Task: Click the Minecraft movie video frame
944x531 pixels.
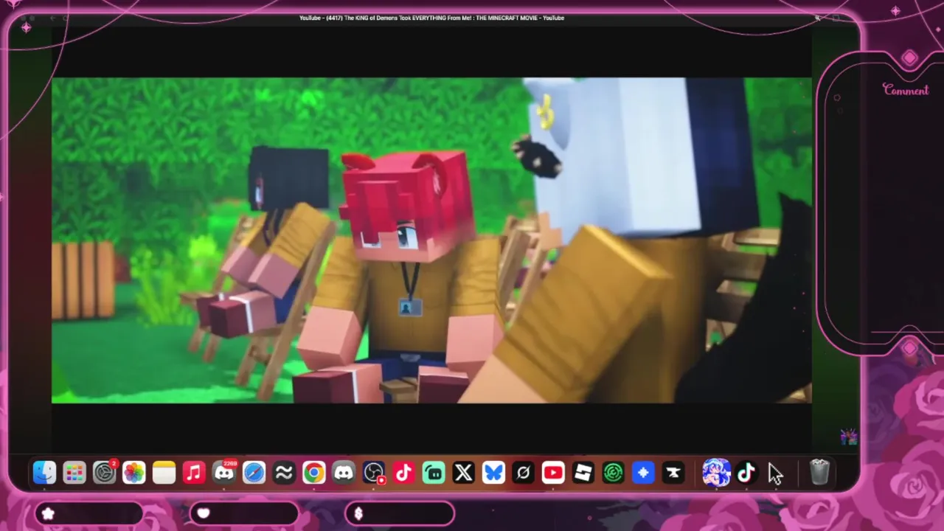Action: click(431, 240)
